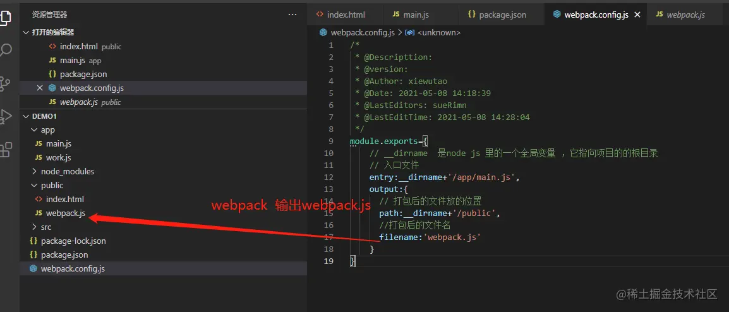Click line number 19 in gutter
Viewport: 729px width, 312px height.
coord(328,261)
